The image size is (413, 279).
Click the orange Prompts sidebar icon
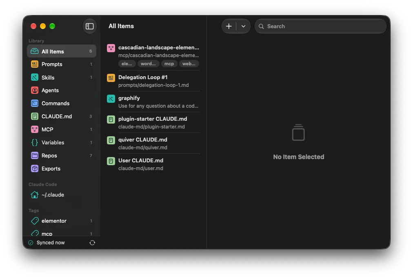point(35,64)
